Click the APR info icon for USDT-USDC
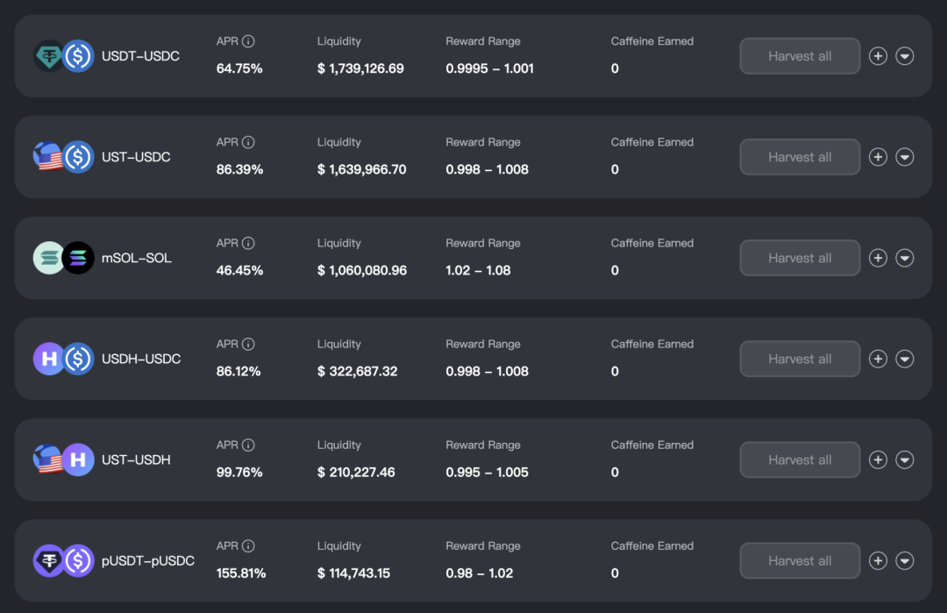 coord(248,41)
